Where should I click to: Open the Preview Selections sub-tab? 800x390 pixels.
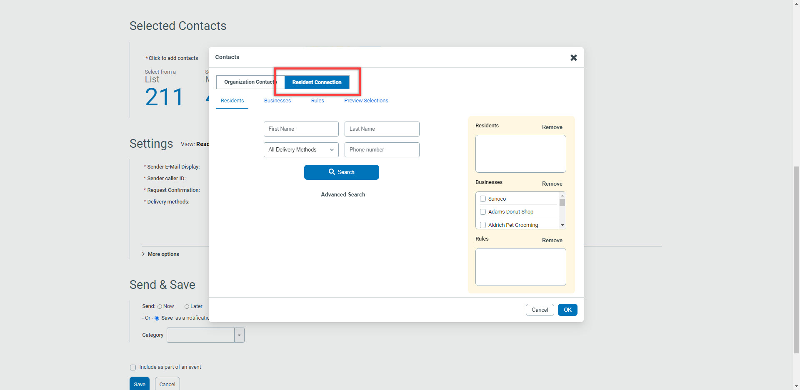pyautogui.click(x=366, y=100)
